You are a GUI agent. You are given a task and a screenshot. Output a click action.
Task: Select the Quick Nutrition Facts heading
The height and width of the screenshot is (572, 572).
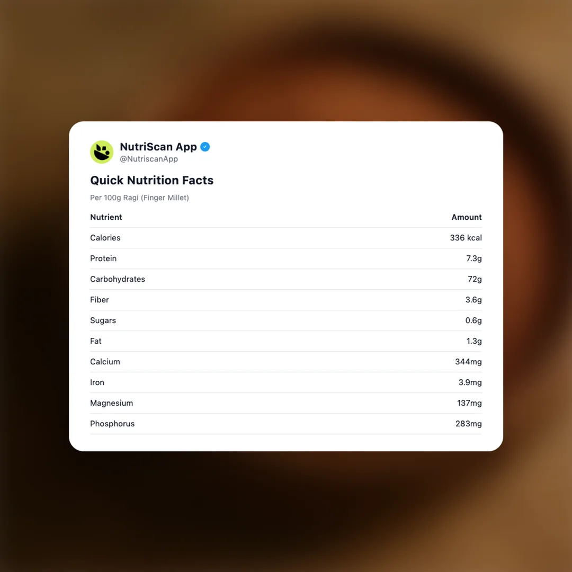click(151, 180)
